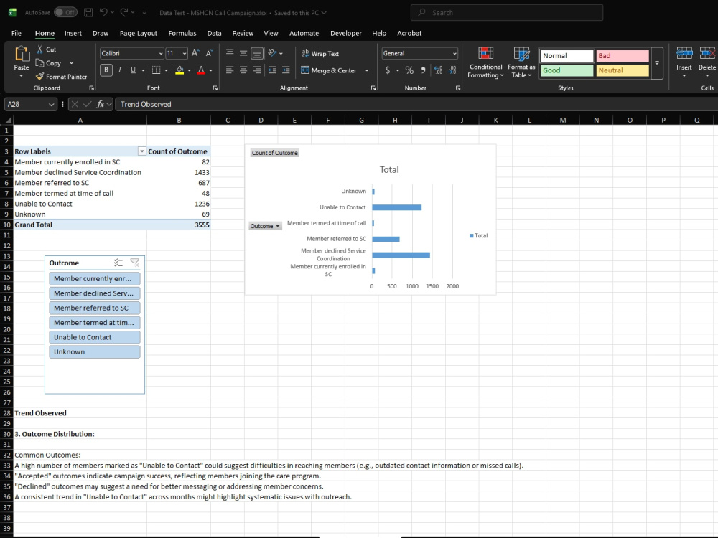
Task: Align text left in Alignment group
Action: pyautogui.click(x=230, y=70)
